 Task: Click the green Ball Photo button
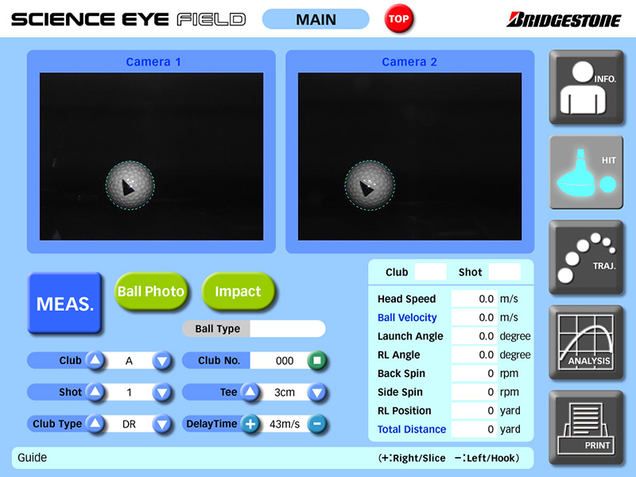tap(151, 291)
